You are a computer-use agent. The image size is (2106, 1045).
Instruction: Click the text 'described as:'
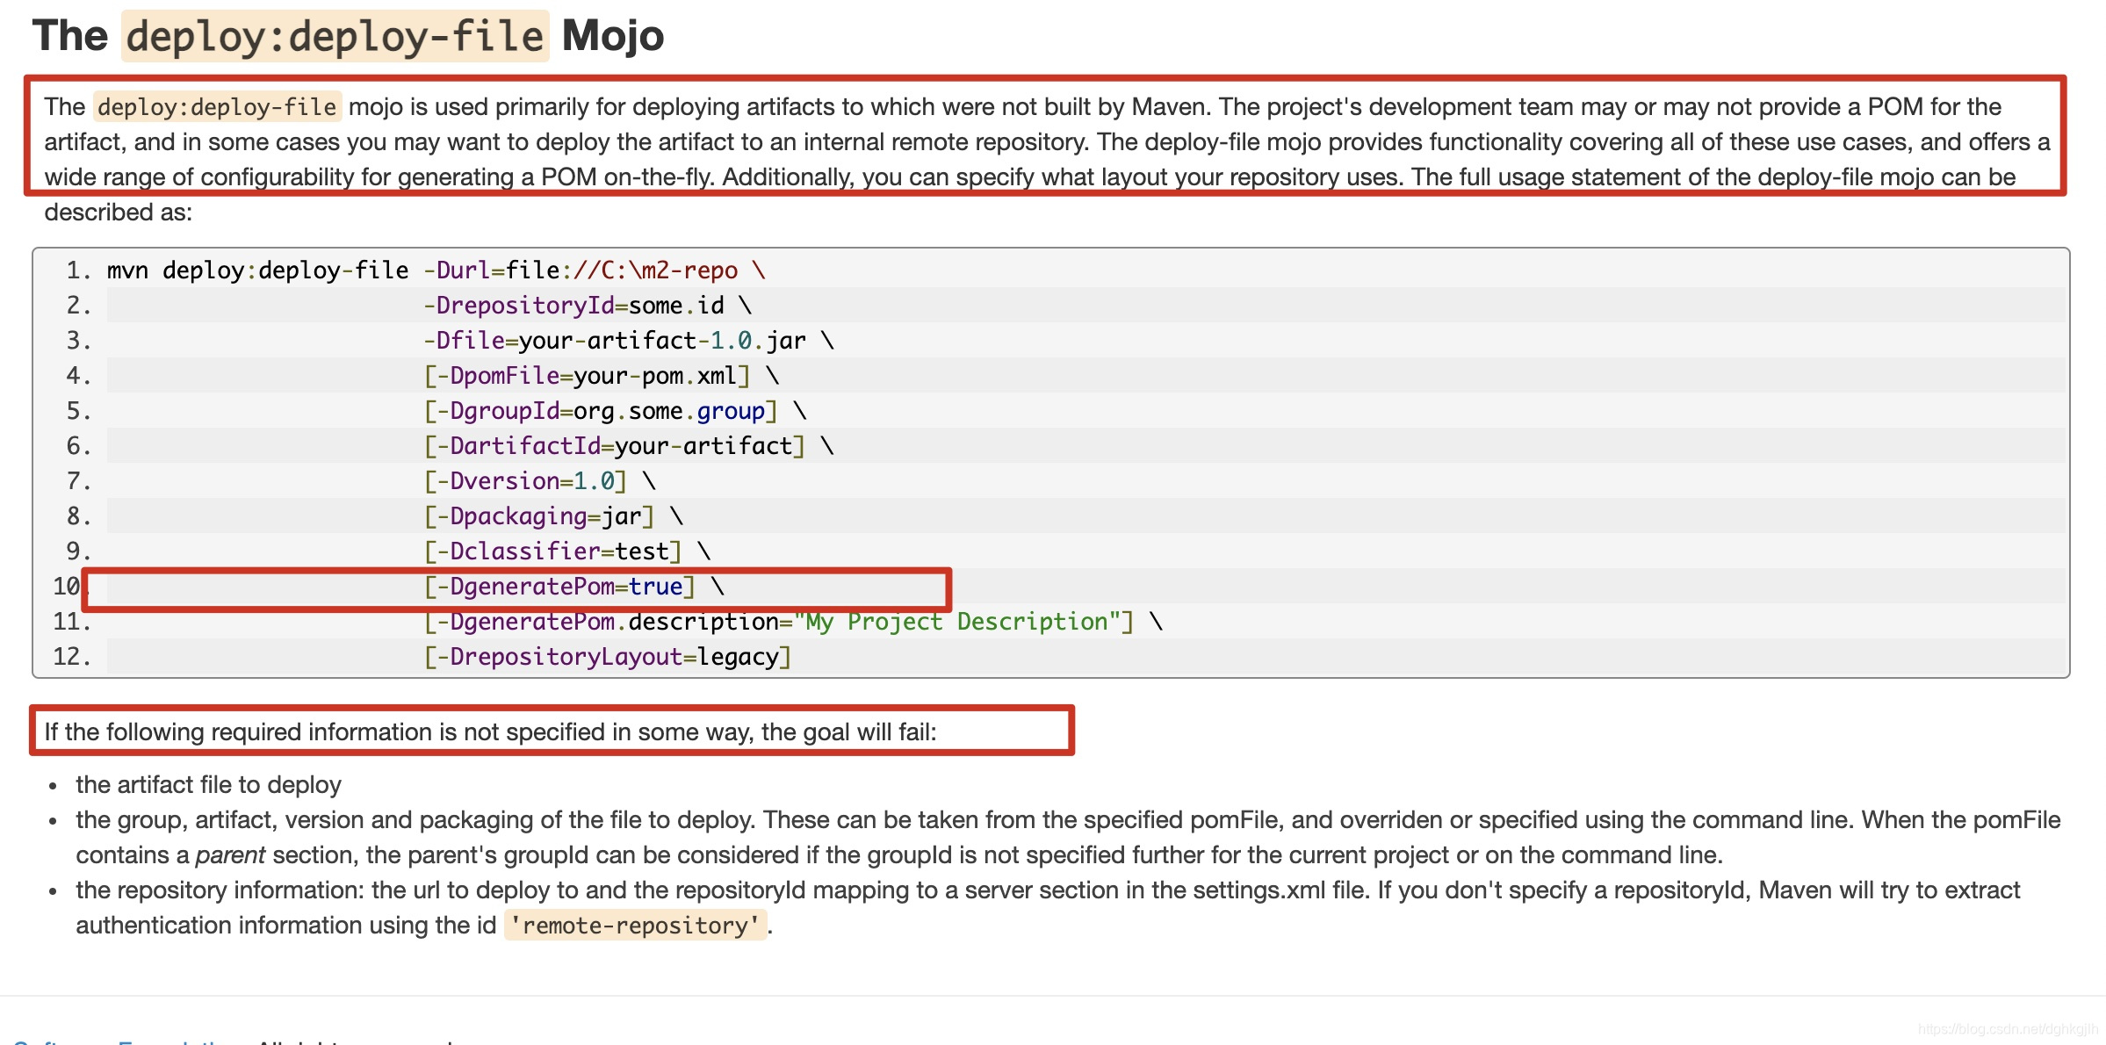(118, 213)
